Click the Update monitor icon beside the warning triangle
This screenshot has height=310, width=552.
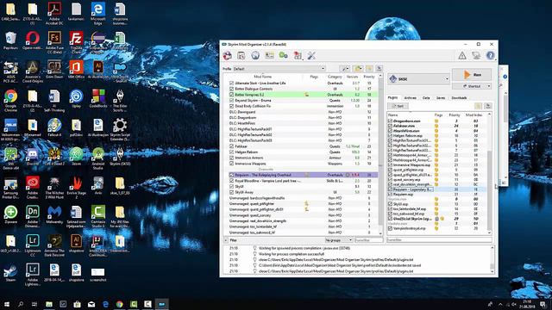click(476, 55)
